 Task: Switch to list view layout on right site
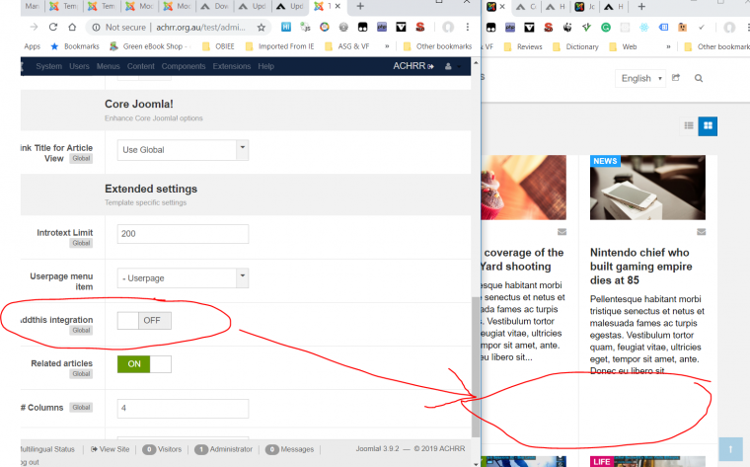click(689, 125)
